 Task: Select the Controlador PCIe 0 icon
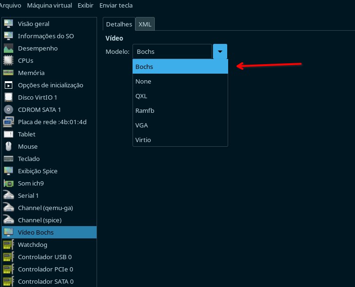(9, 269)
